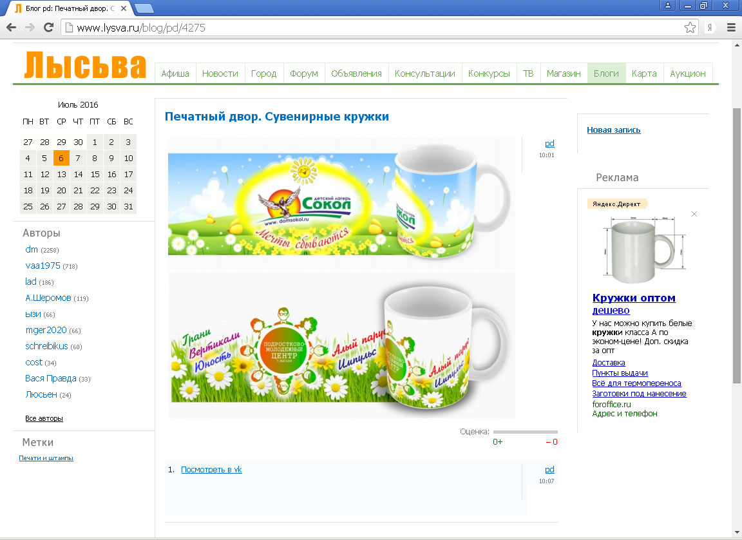Image resolution: width=742 pixels, height=540 pixels.
Task: Open the Консультации menu section
Action: (425, 73)
